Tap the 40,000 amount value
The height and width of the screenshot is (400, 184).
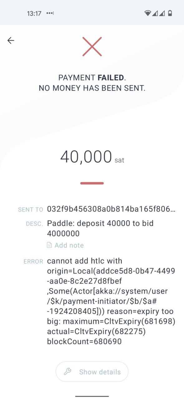[86, 157]
